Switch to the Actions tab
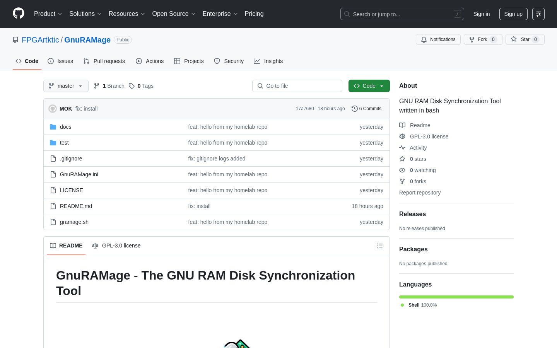557x348 pixels. pyautogui.click(x=150, y=61)
